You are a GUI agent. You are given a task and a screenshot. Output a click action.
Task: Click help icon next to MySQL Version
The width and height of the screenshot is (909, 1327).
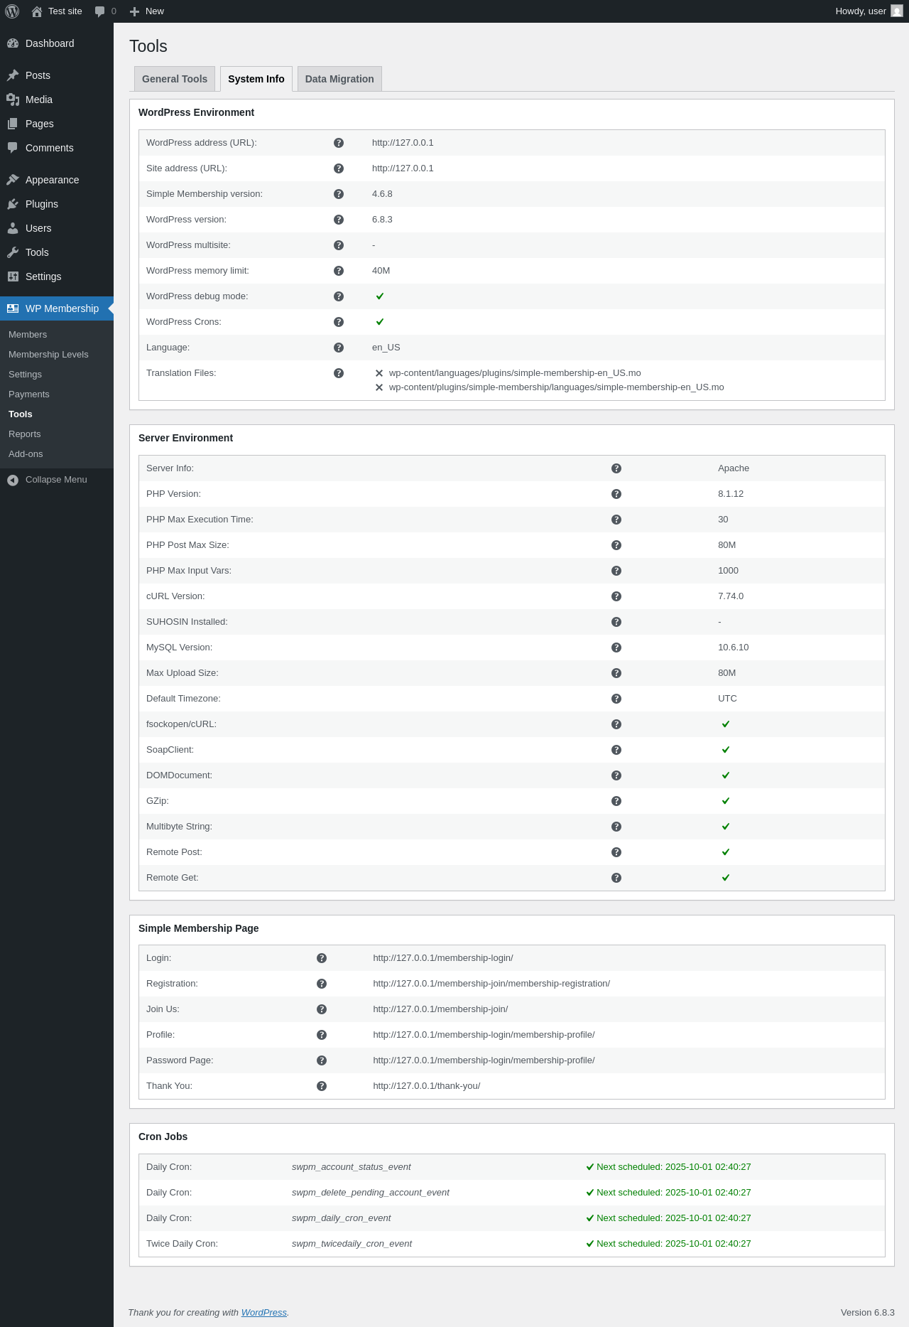(x=616, y=648)
